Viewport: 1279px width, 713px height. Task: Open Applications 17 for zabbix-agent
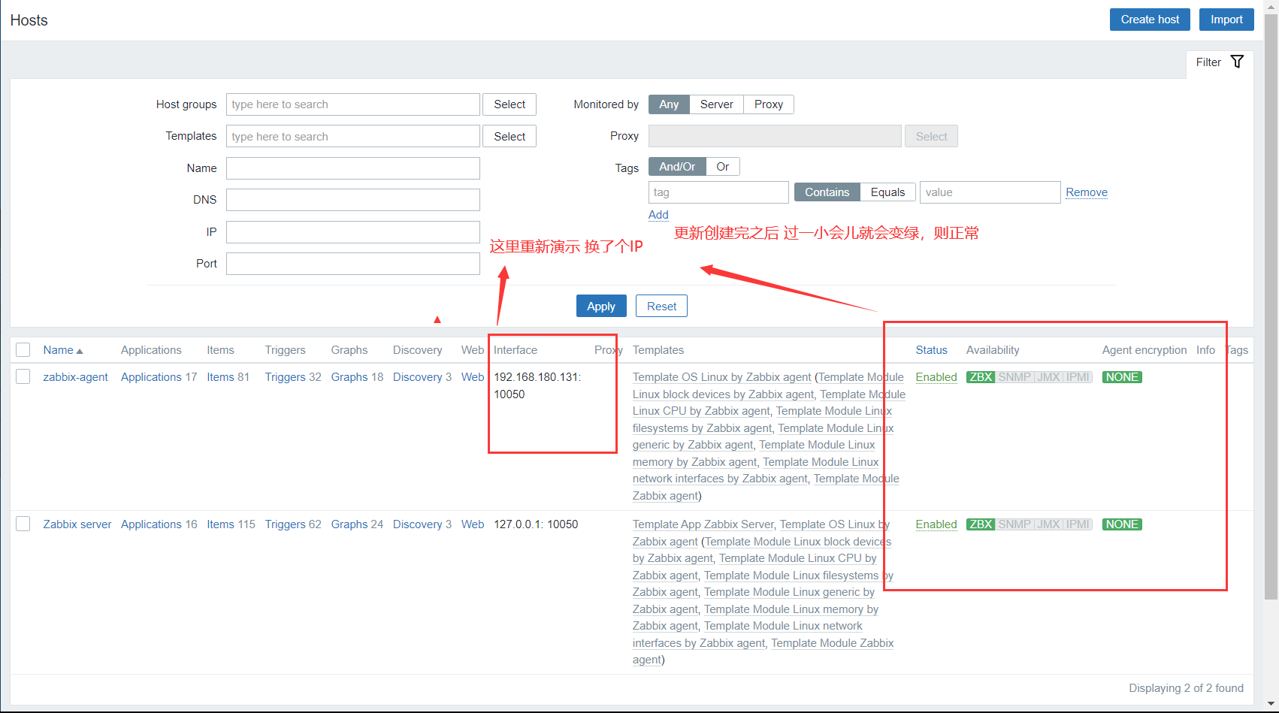[151, 377]
